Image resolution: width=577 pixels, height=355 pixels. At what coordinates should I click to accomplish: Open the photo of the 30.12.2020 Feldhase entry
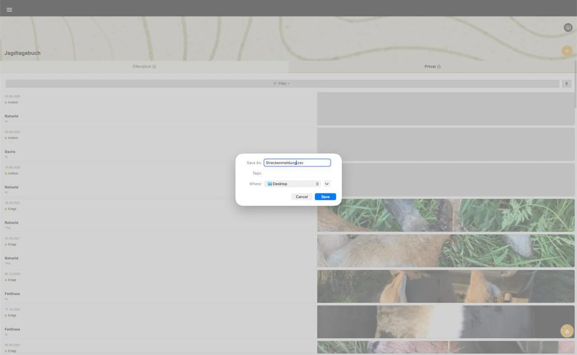click(446, 286)
